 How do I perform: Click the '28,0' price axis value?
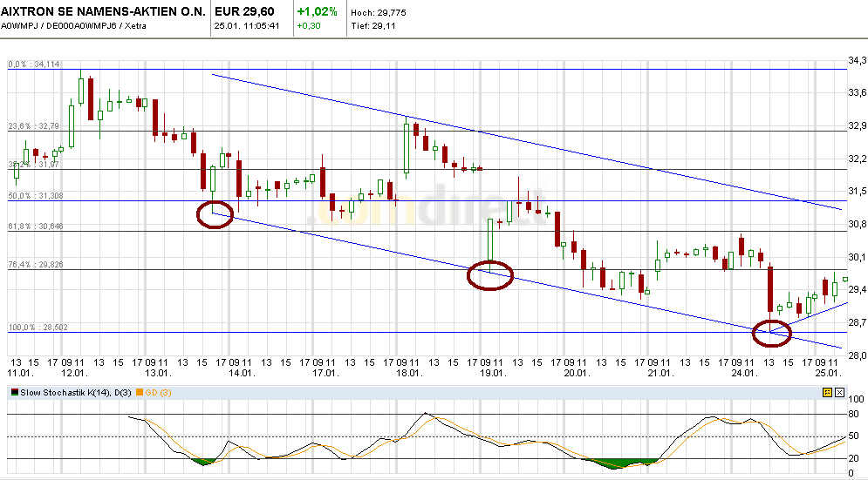858,355
